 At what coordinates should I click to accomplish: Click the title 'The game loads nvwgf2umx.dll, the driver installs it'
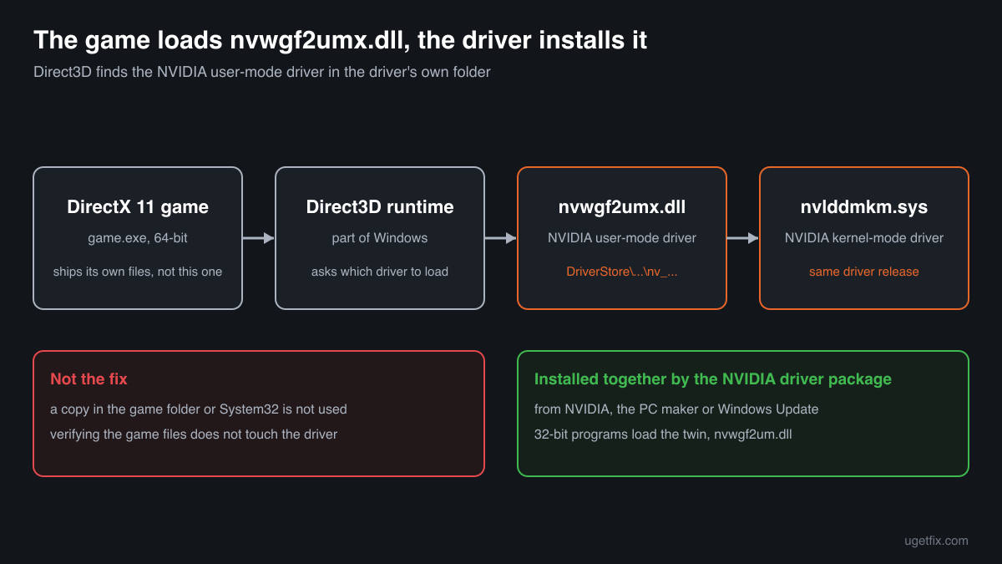340,40
